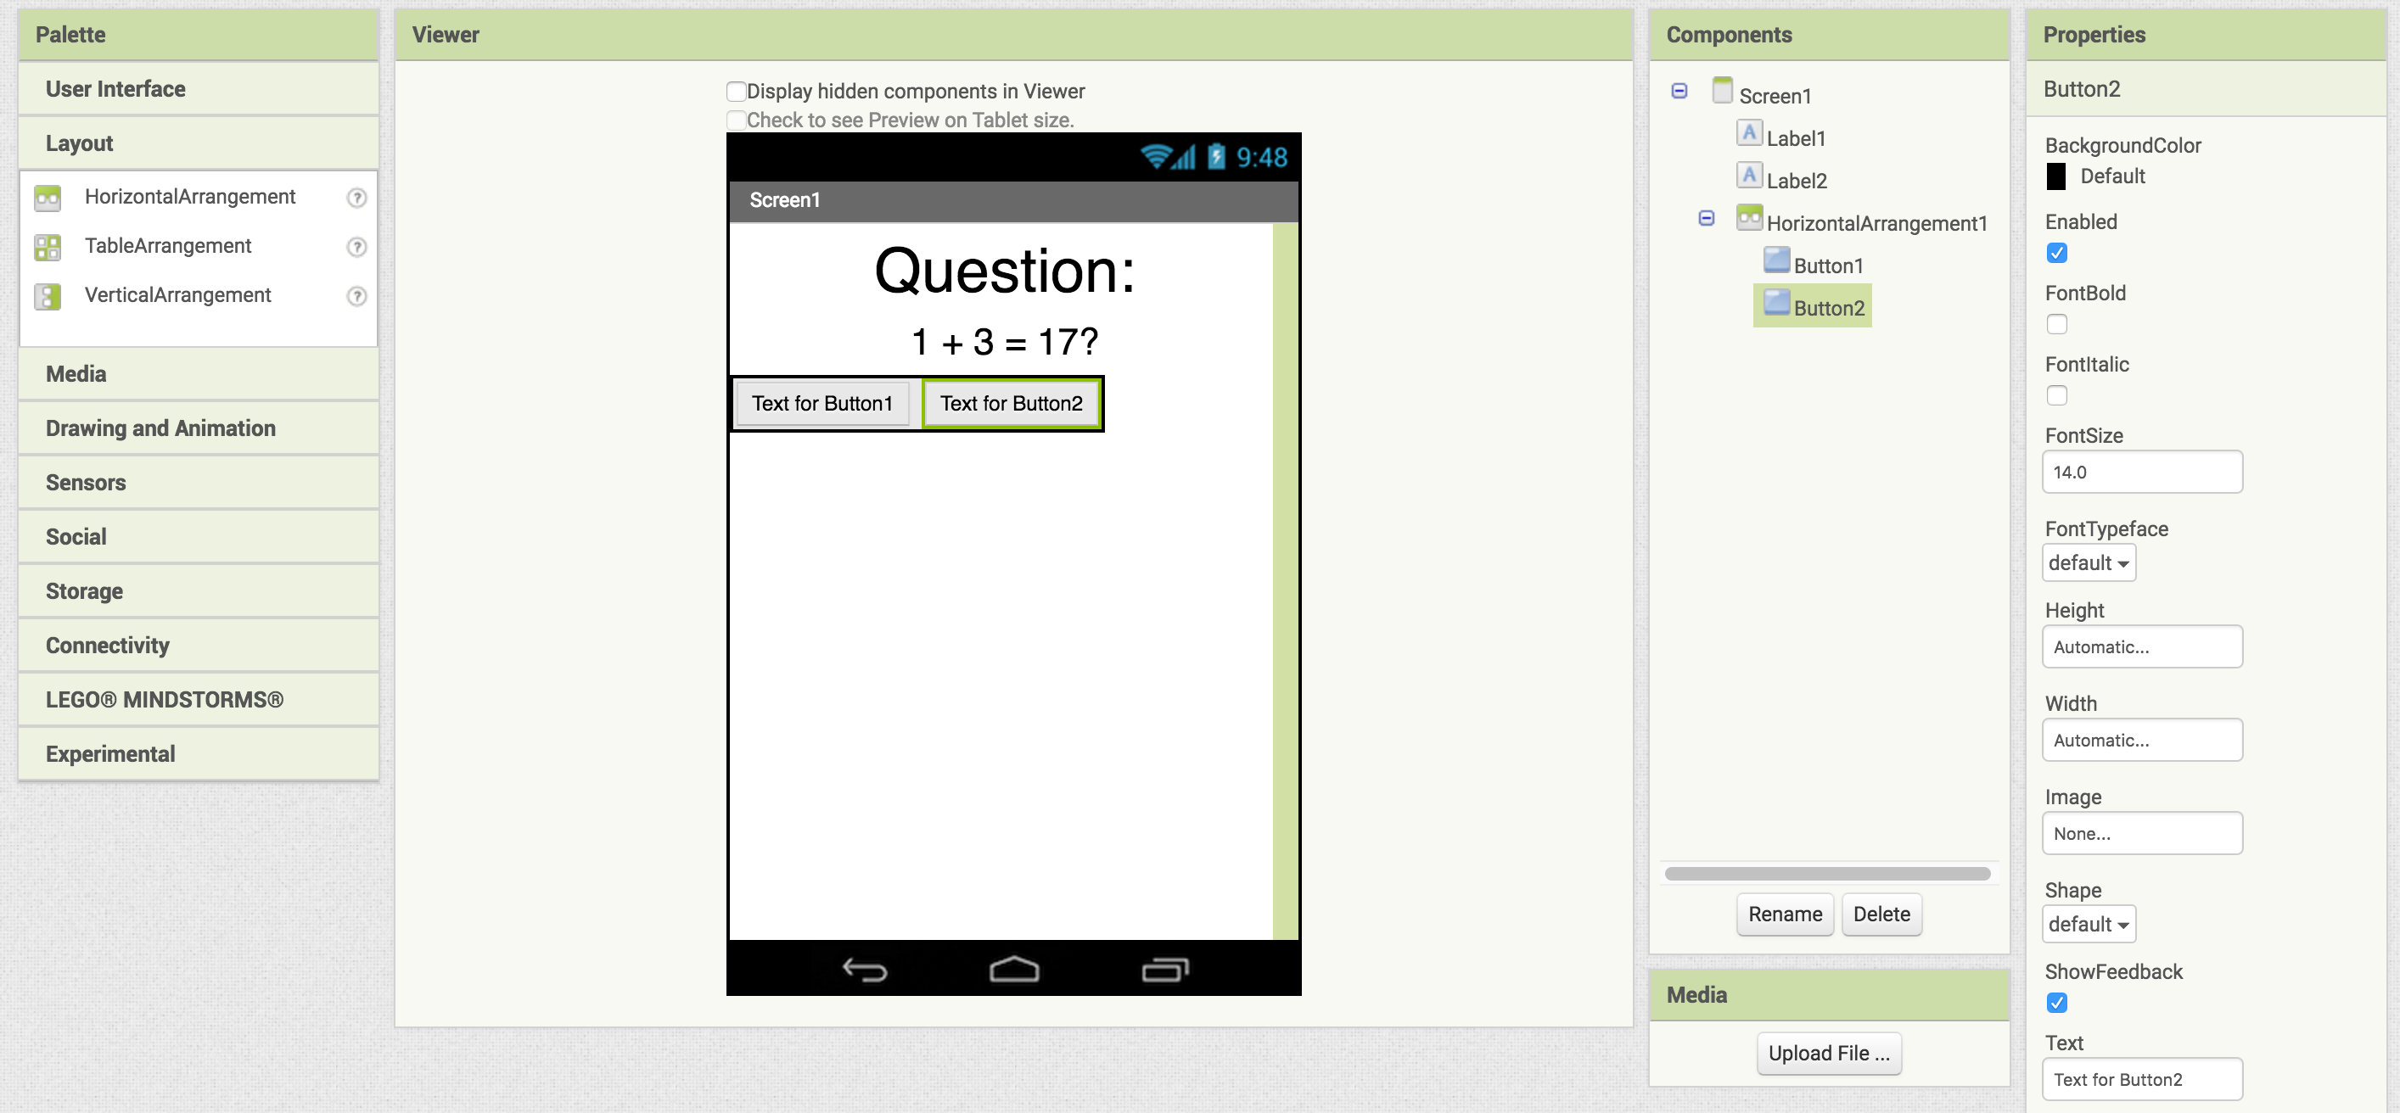Uncheck the ShowFeedback checkbox
The image size is (2400, 1113).
click(x=2056, y=1003)
